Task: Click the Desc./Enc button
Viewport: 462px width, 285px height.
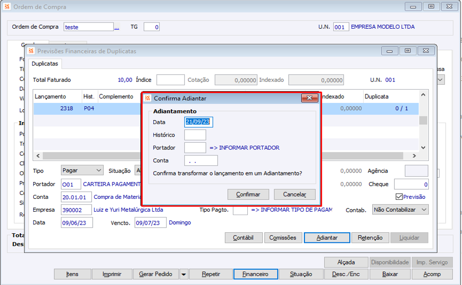Action: pos(346,274)
